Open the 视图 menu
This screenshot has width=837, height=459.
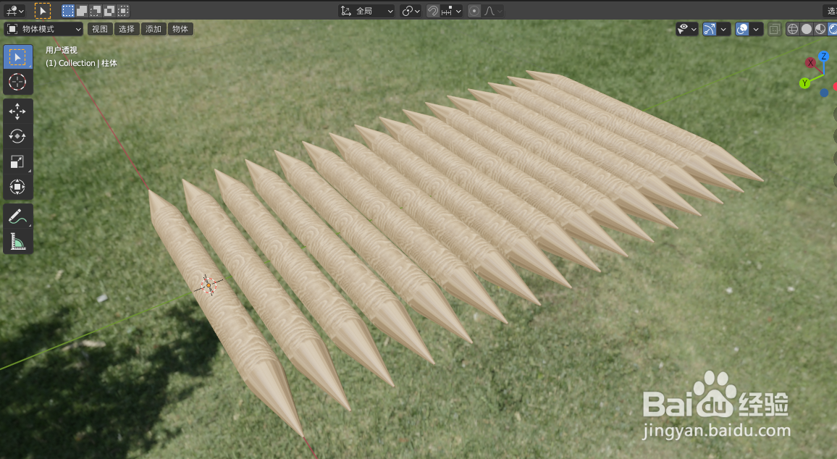(x=100, y=29)
